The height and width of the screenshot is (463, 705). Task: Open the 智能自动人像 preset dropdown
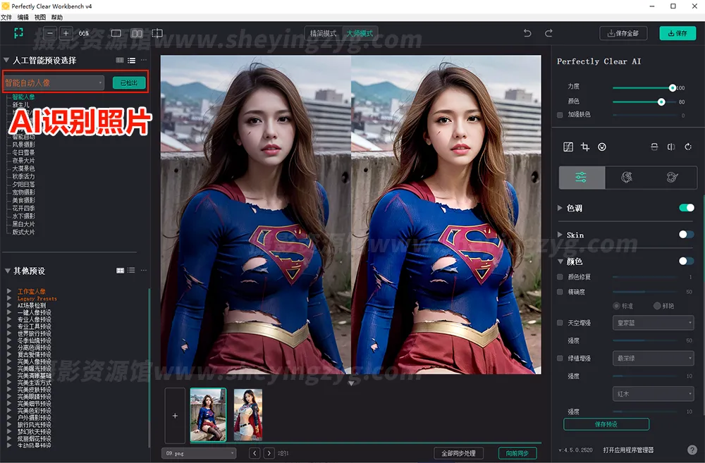(54, 82)
